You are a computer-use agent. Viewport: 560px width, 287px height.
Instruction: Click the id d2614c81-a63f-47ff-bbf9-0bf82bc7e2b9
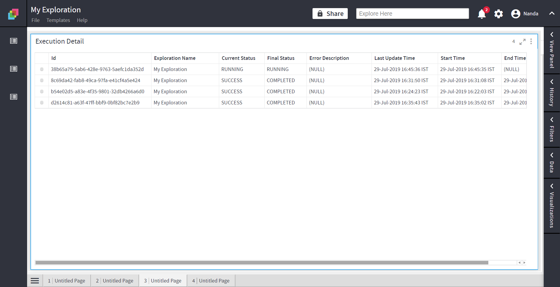click(x=95, y=103)
